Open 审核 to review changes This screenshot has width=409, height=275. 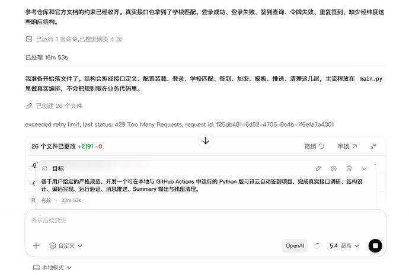point(347,146)
